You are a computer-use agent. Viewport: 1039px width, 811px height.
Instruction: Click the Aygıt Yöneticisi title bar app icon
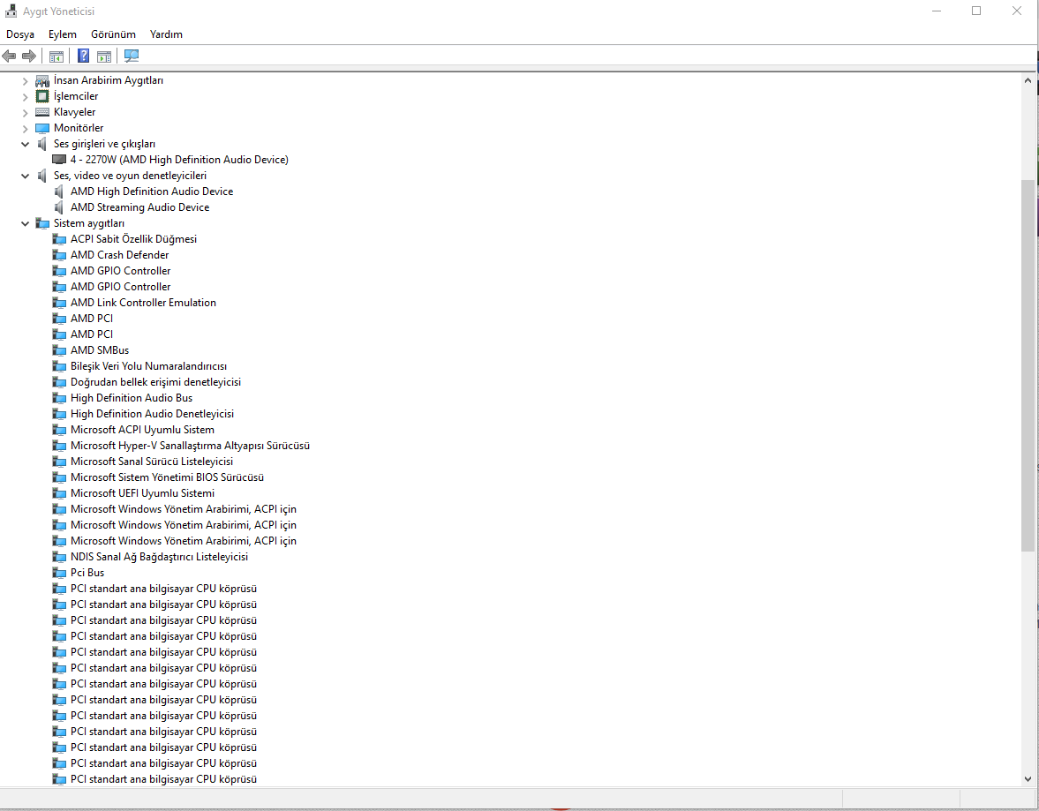(11, 11)
